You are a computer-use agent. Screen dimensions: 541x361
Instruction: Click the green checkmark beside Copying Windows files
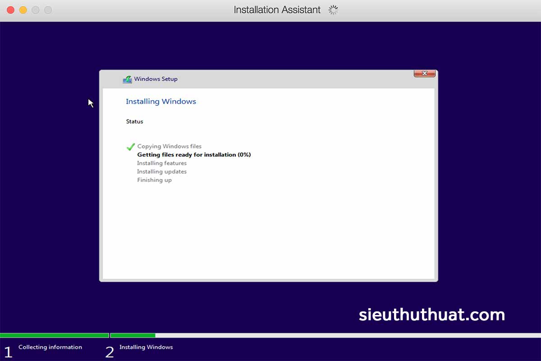click(x=131, y=147)
